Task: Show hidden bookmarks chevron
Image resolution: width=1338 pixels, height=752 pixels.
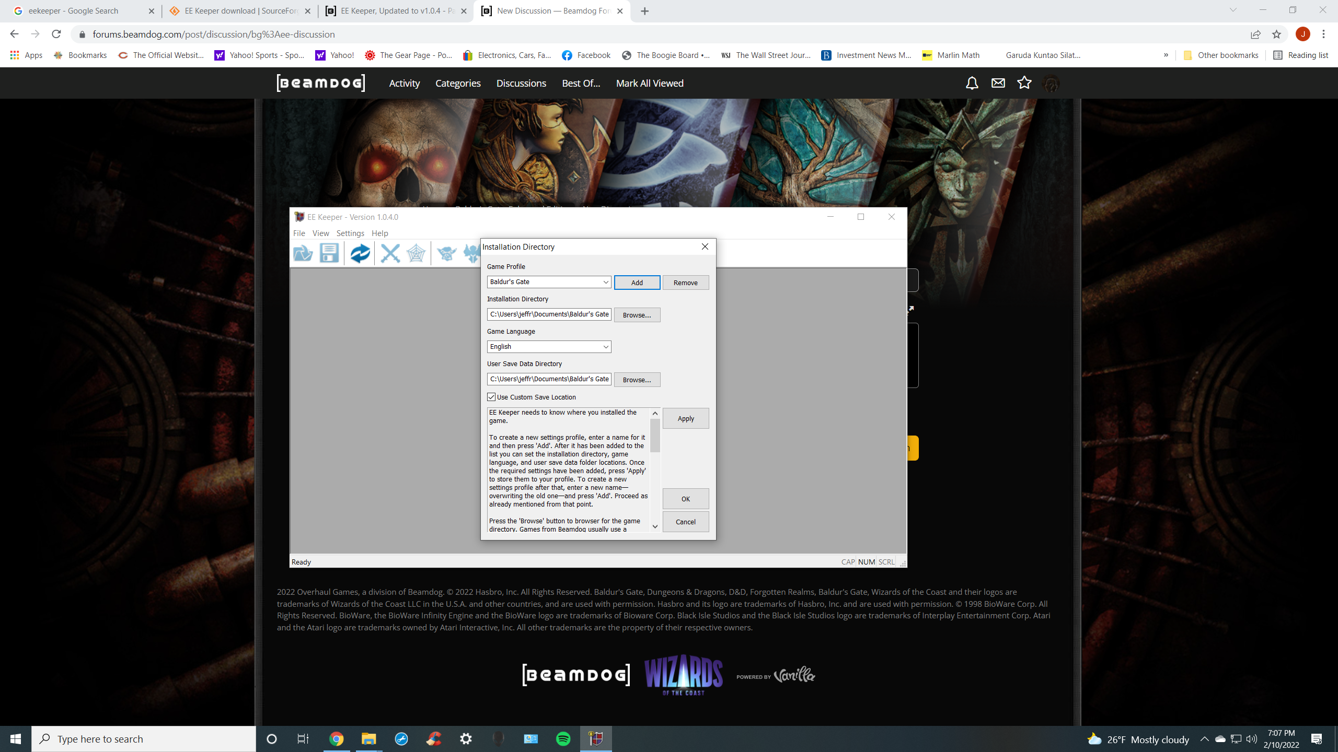Action: click(1166, 55)
